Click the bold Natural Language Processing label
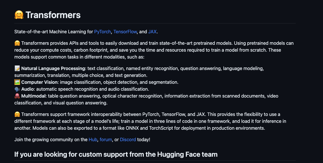This screenshot has height=163, width=323. coord(53,69)
